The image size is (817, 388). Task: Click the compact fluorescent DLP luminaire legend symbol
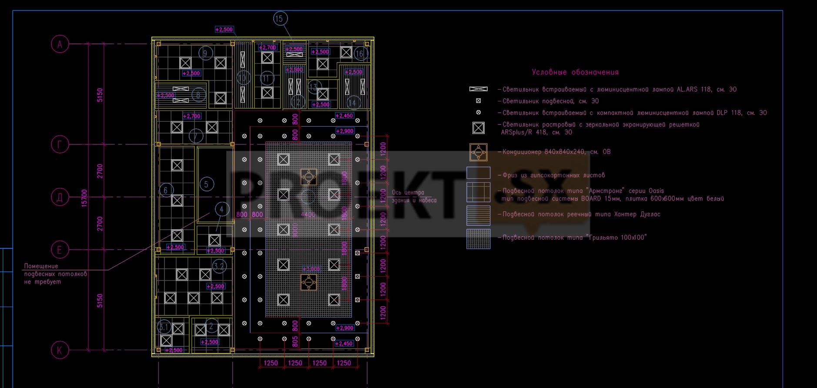point(479,113)
